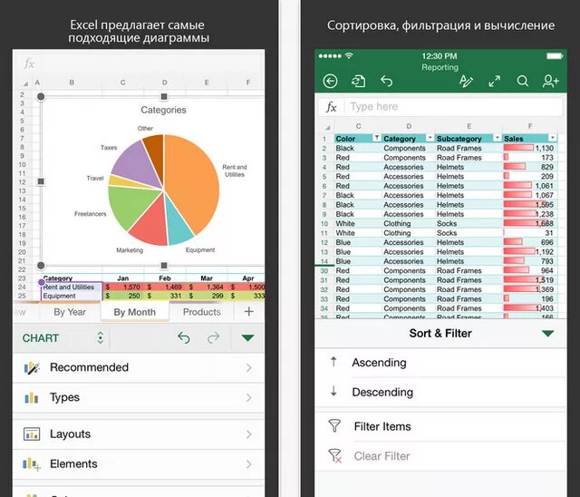Click the Layouts icon
Viewport: 580px width, 497px height.
pos(32,434)
